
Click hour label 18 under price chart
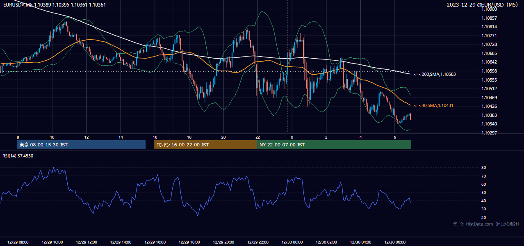click(x=189, y=137)
